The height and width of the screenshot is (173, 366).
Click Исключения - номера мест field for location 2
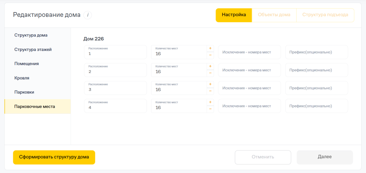click(249, 70)
